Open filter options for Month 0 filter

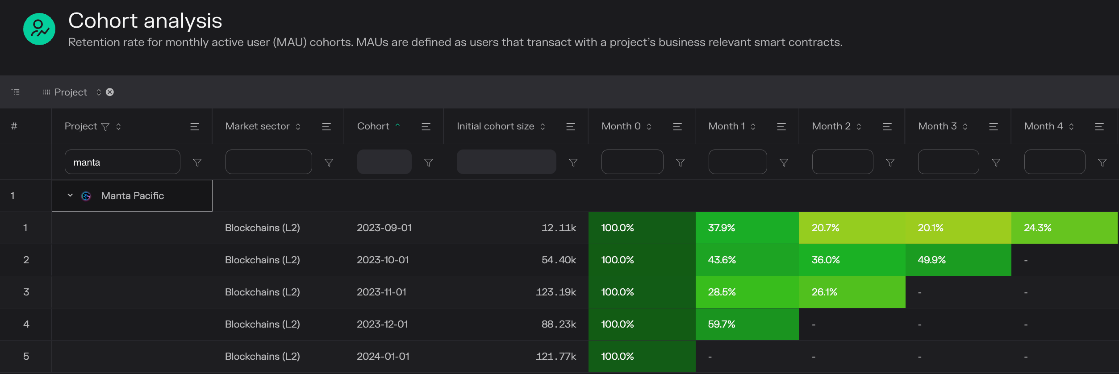[681, 162]
